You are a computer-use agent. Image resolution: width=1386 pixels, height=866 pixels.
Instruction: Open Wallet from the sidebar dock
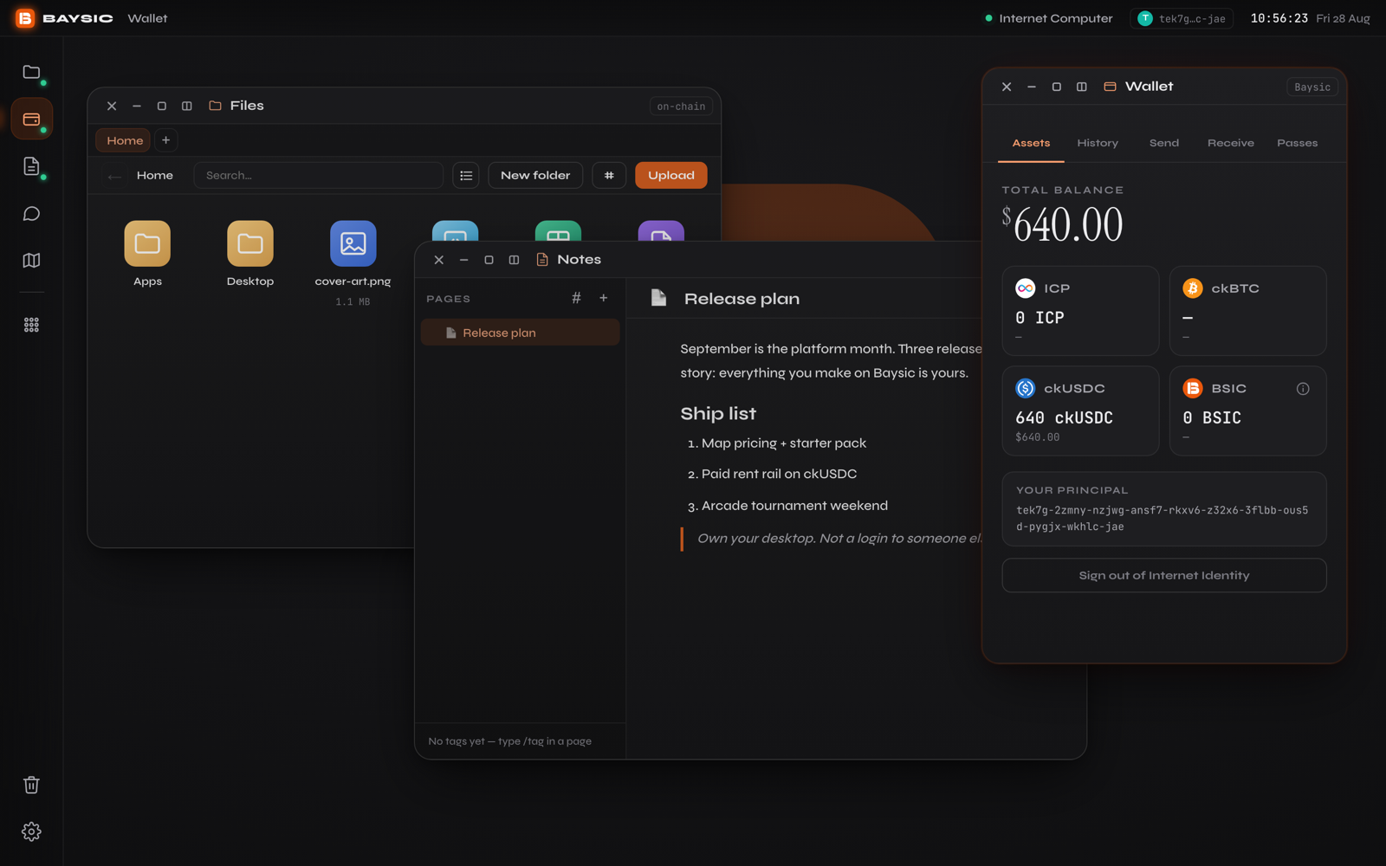tap(31, 120)
